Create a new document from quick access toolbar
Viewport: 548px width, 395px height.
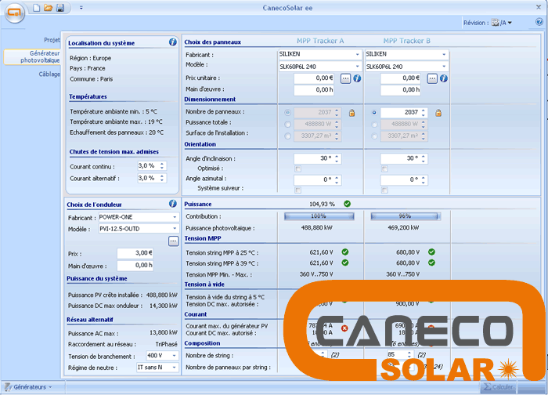[36, 8]
